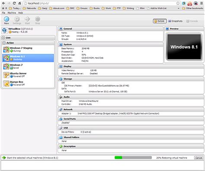Click the browser home icon

(20, 3)
